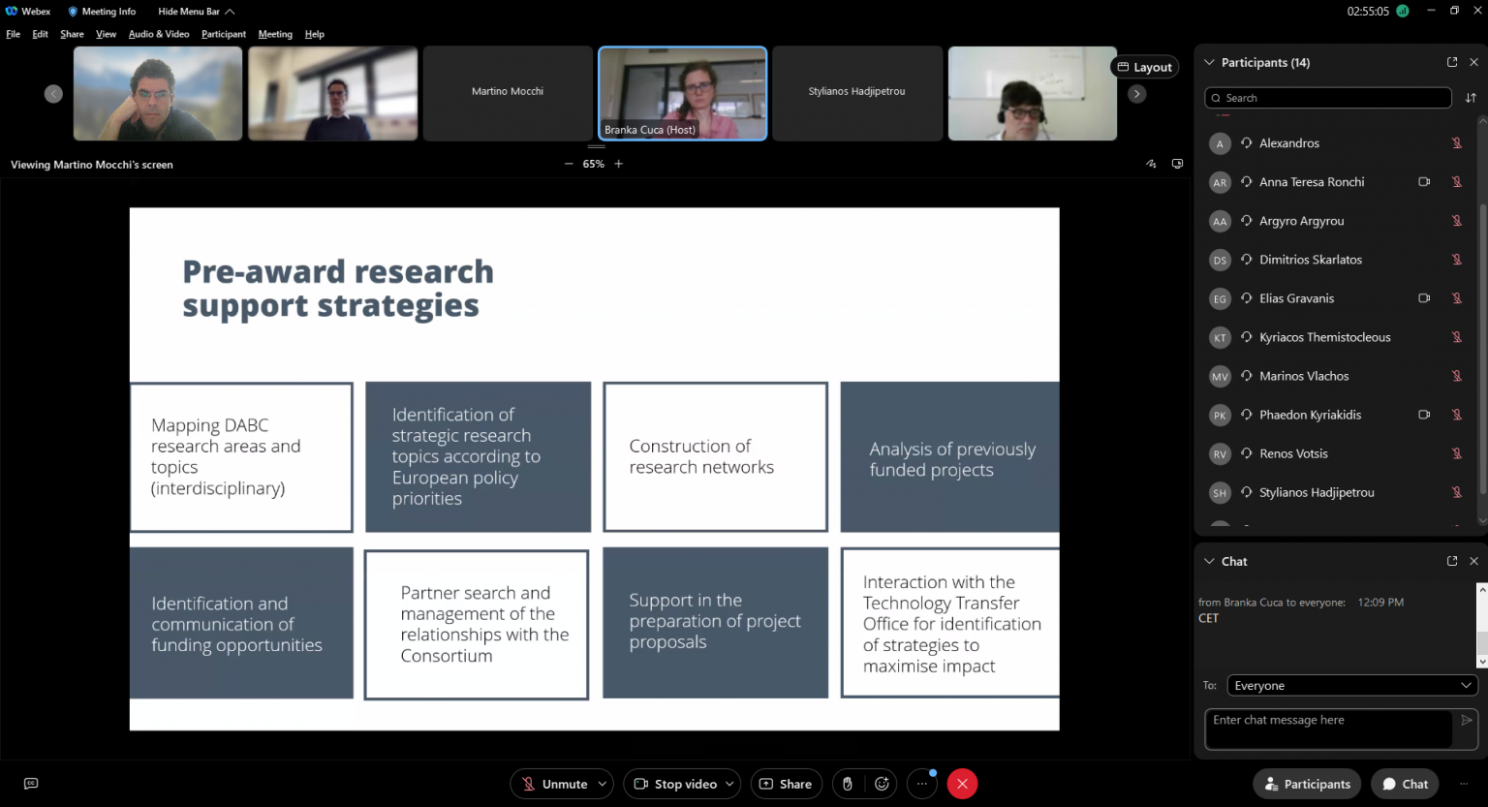The image size is (1488, 807).
Task: Unmute the microphone
Action: [x=555, y=784]
